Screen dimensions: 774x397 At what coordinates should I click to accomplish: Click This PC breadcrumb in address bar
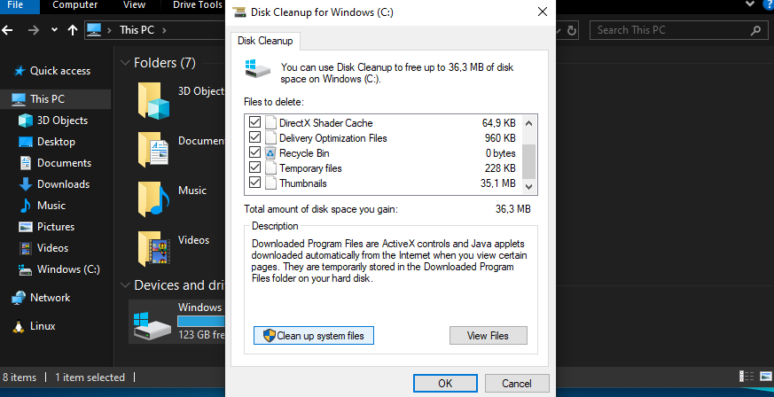click(x=137, y=30)
